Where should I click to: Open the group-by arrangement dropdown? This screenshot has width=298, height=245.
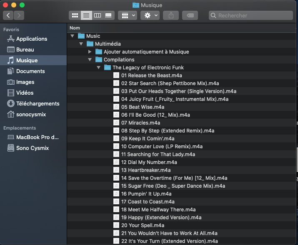pos(127,15)
